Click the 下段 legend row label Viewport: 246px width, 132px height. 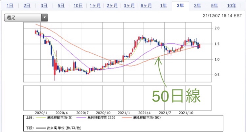click(30, 128)
